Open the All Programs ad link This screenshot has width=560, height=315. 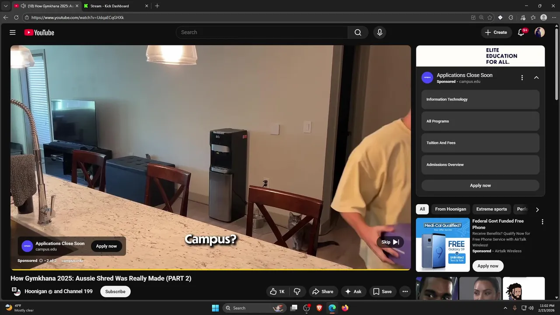[x=480, y=121]
